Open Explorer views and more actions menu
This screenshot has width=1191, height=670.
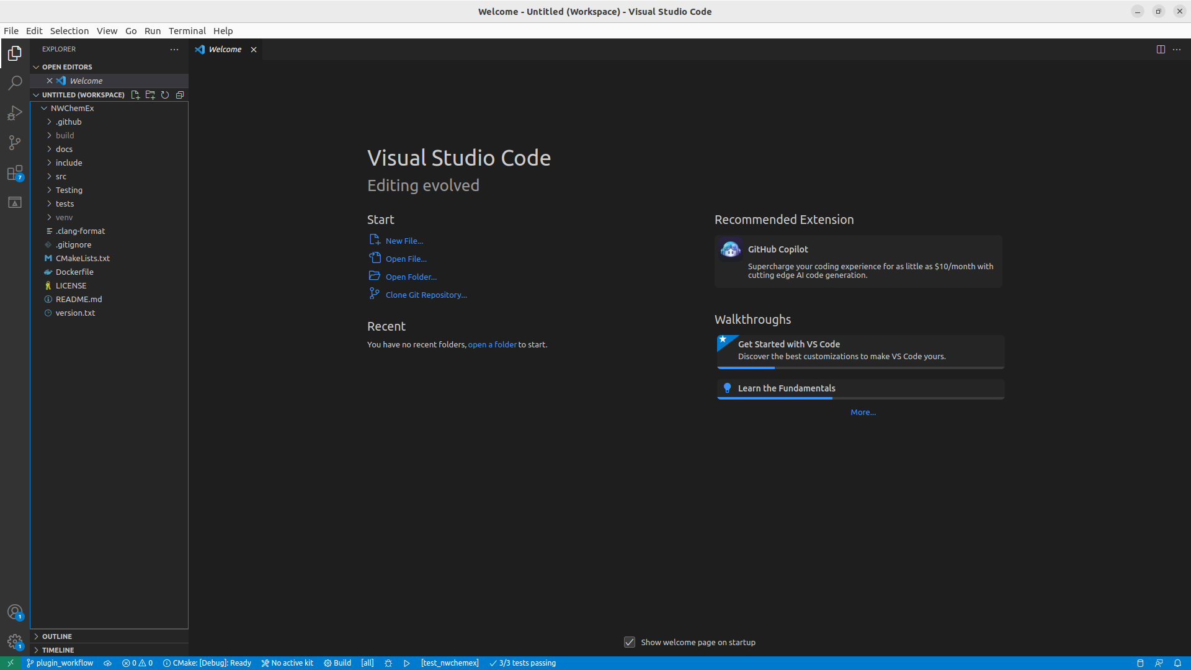click(174, 49)
